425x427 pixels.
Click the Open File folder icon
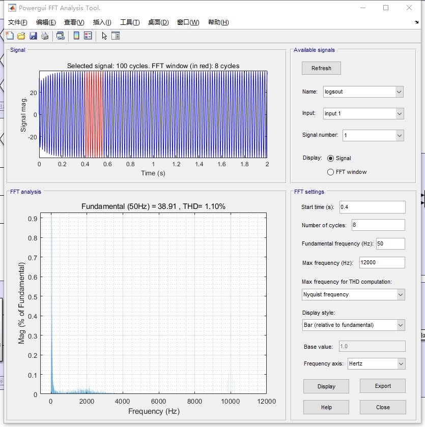pos(21,36)
